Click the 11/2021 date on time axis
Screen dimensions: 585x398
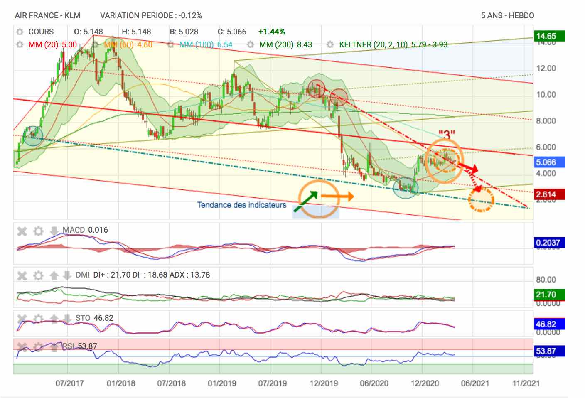click(526, 383)
